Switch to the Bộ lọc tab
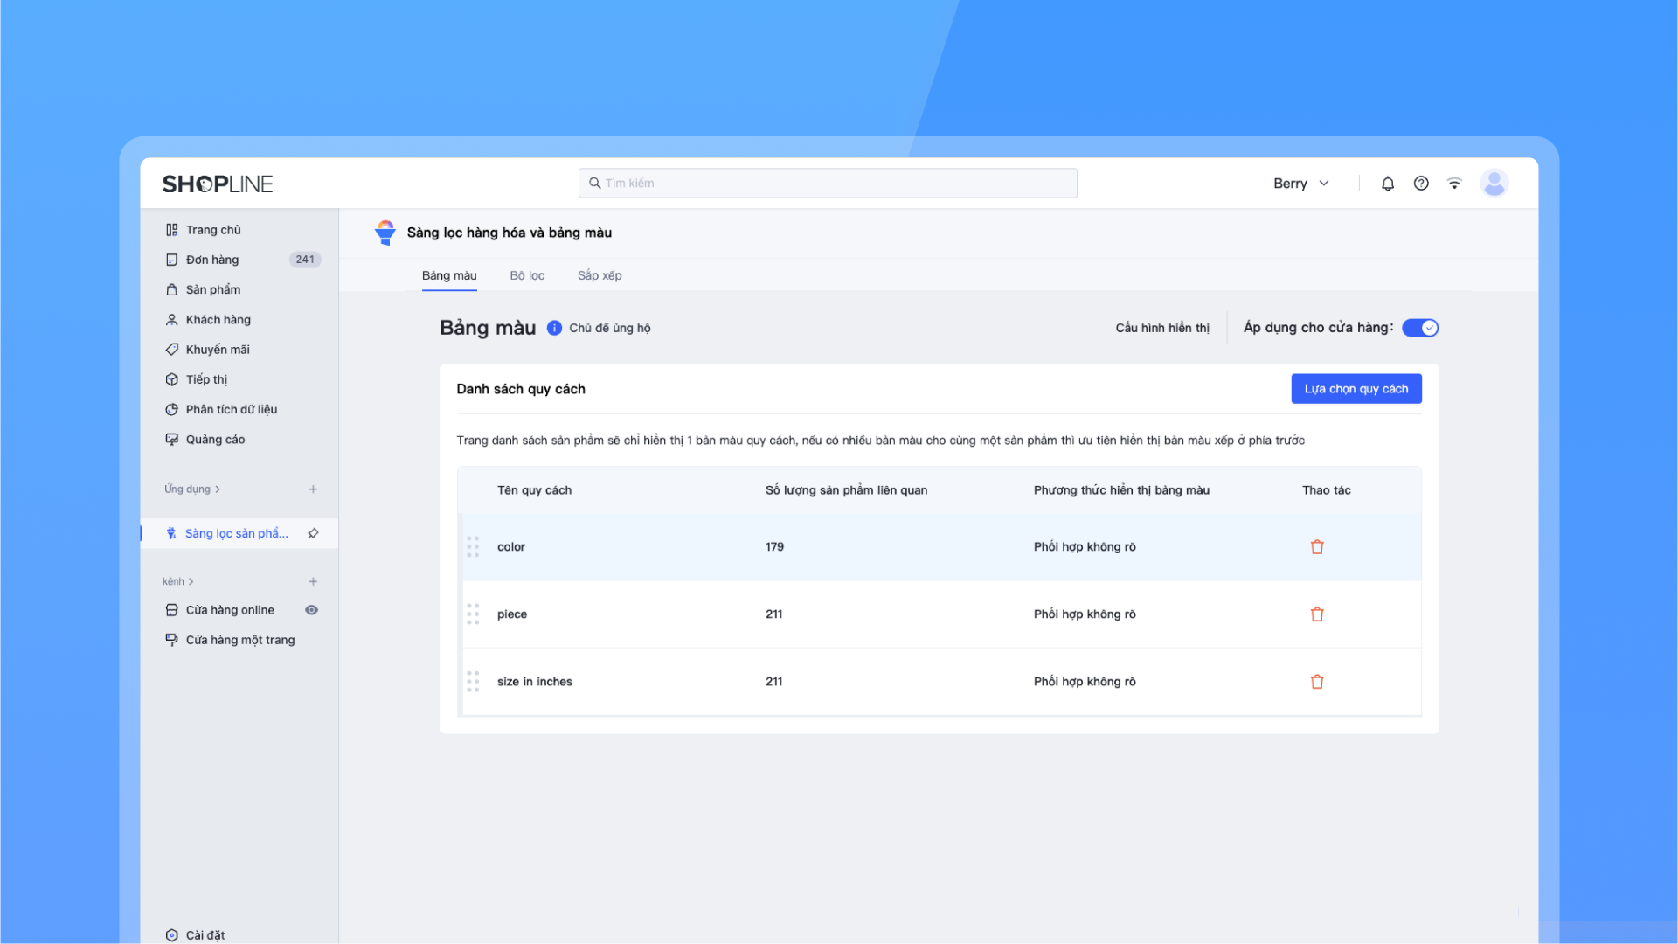 click(x=527, y=275)
